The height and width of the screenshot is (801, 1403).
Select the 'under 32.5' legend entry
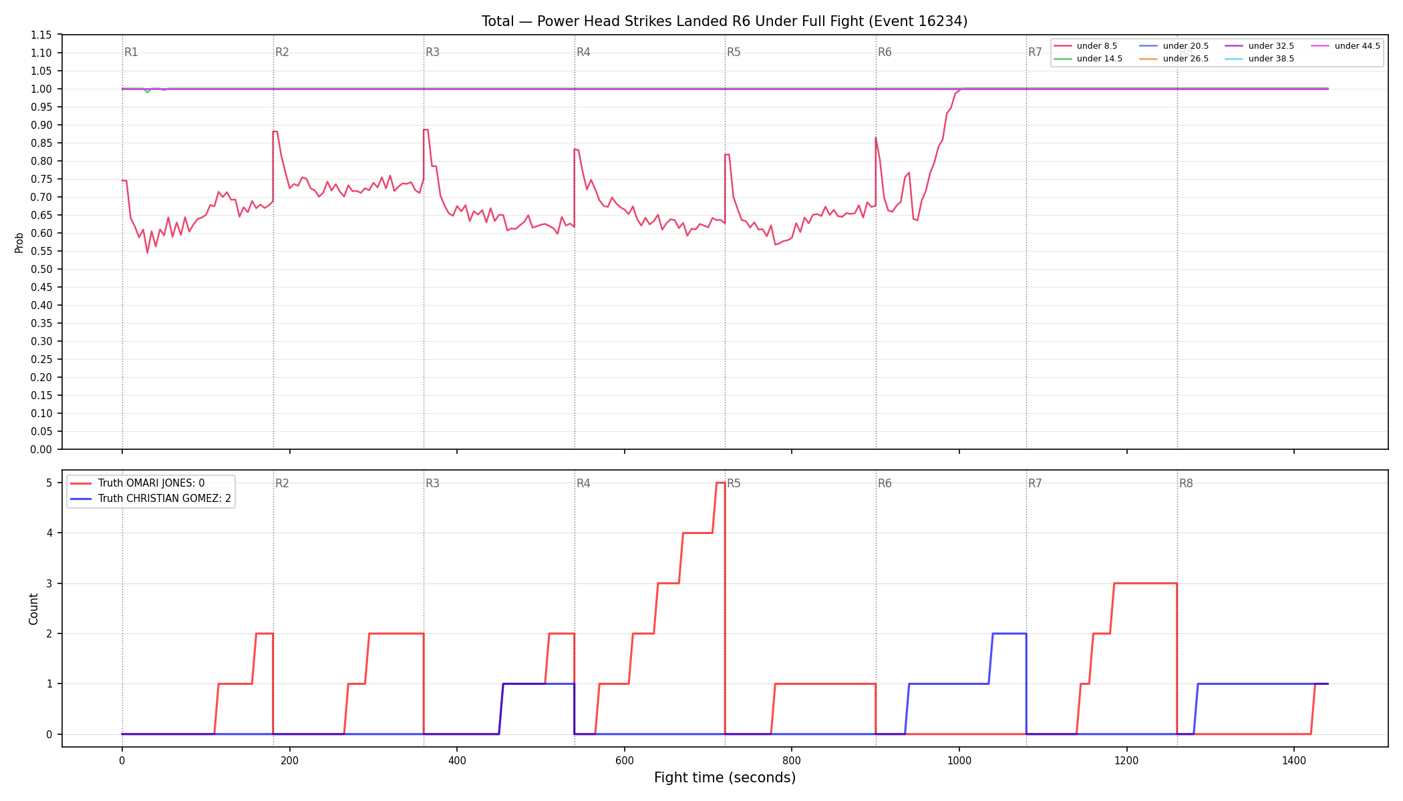(1259, 46)
